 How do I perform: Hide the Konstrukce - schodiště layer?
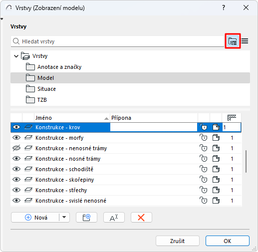[16, 169]
